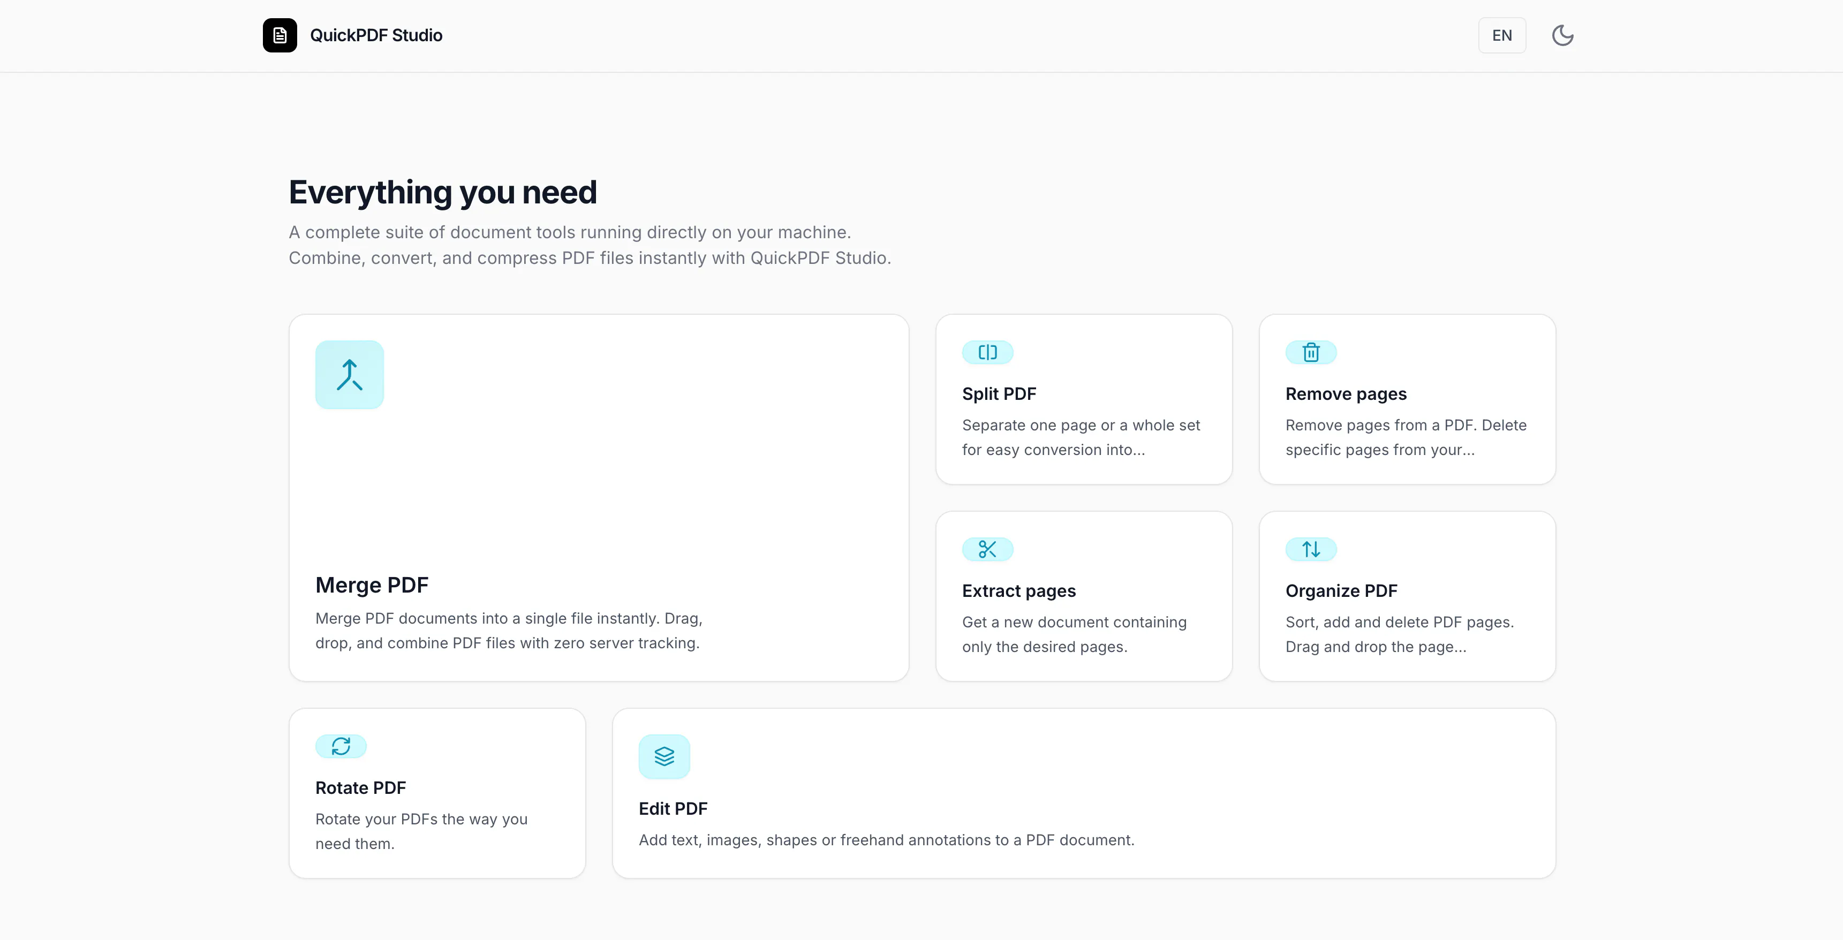Open the Organize PDF tool title
1843x940 pixels.
[x=1341, y=590]
